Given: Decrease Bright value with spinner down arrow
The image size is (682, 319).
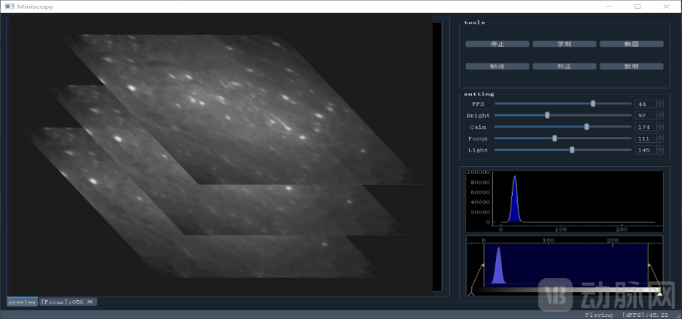Looking at the screenshot, I should [x=660, y=117].
